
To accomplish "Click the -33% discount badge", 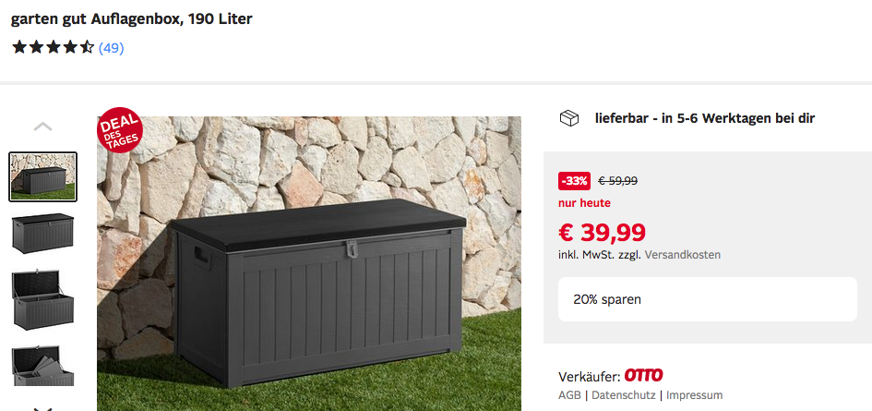I will tap(575, 181).
